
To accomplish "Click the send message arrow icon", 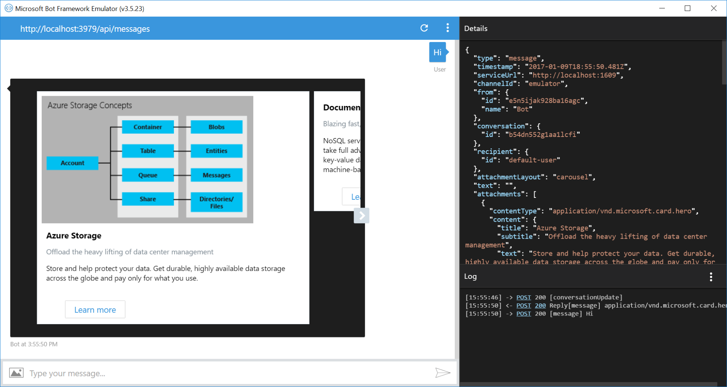I will tap(442, 373).
